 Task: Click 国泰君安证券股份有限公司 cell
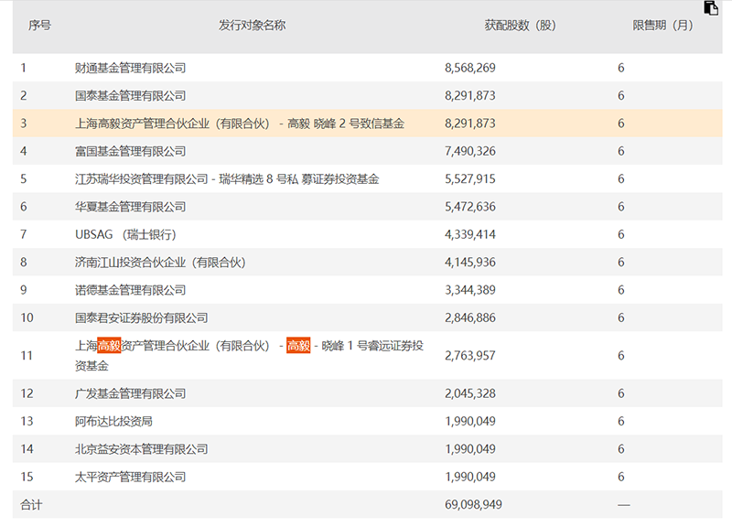point(142,317)
